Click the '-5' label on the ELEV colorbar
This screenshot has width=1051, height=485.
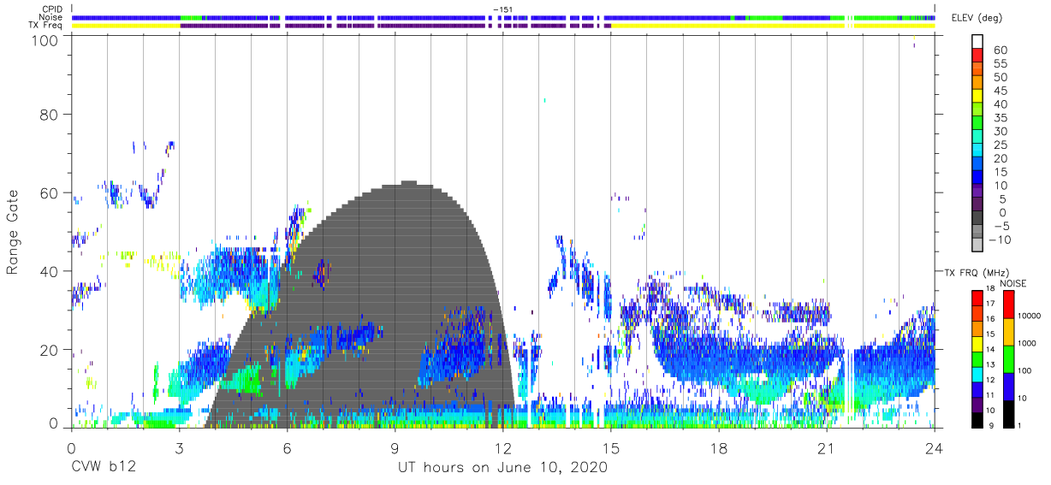[1001, 227]
